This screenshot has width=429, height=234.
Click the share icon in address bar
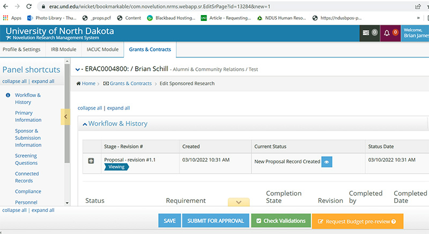418,6
